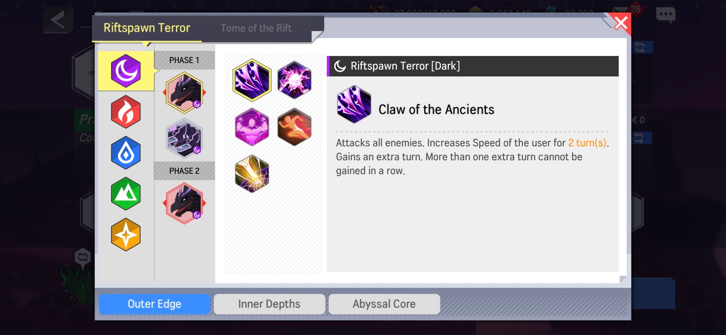This screenshot has width=726, height=335.
Task: Select the Fire element icon
Action: 126,112
